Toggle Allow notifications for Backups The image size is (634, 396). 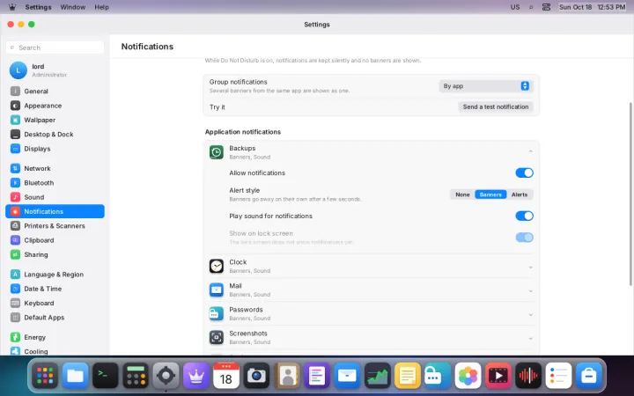524,173
